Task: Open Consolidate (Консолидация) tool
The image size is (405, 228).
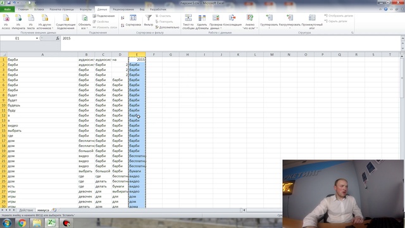Action: click(x=232, y=21)
